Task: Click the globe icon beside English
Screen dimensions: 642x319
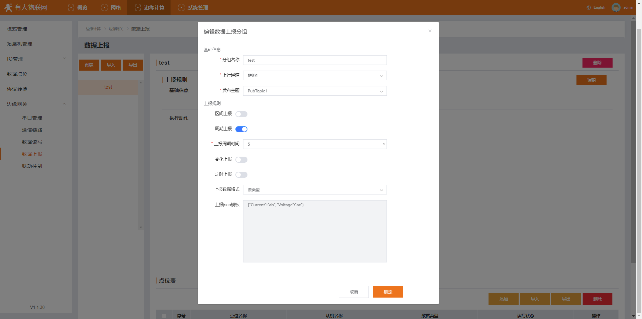Action: point(589,7)
